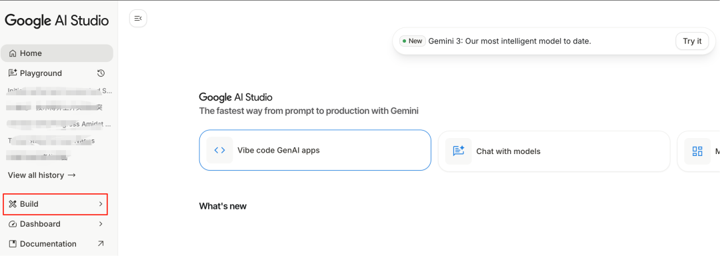This screenshot has width=720, height=256.
Task: Open the history item containing 'Amidst'
Action: [x=59, y=124]
